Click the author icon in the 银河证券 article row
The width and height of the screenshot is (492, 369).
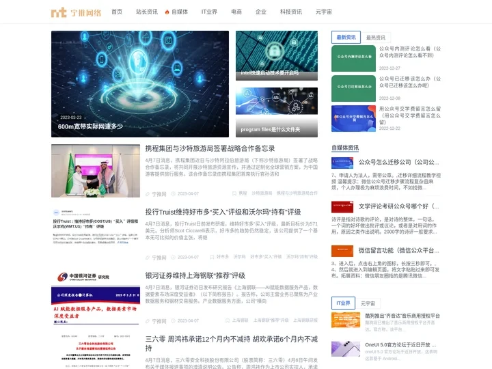[148, 321]
